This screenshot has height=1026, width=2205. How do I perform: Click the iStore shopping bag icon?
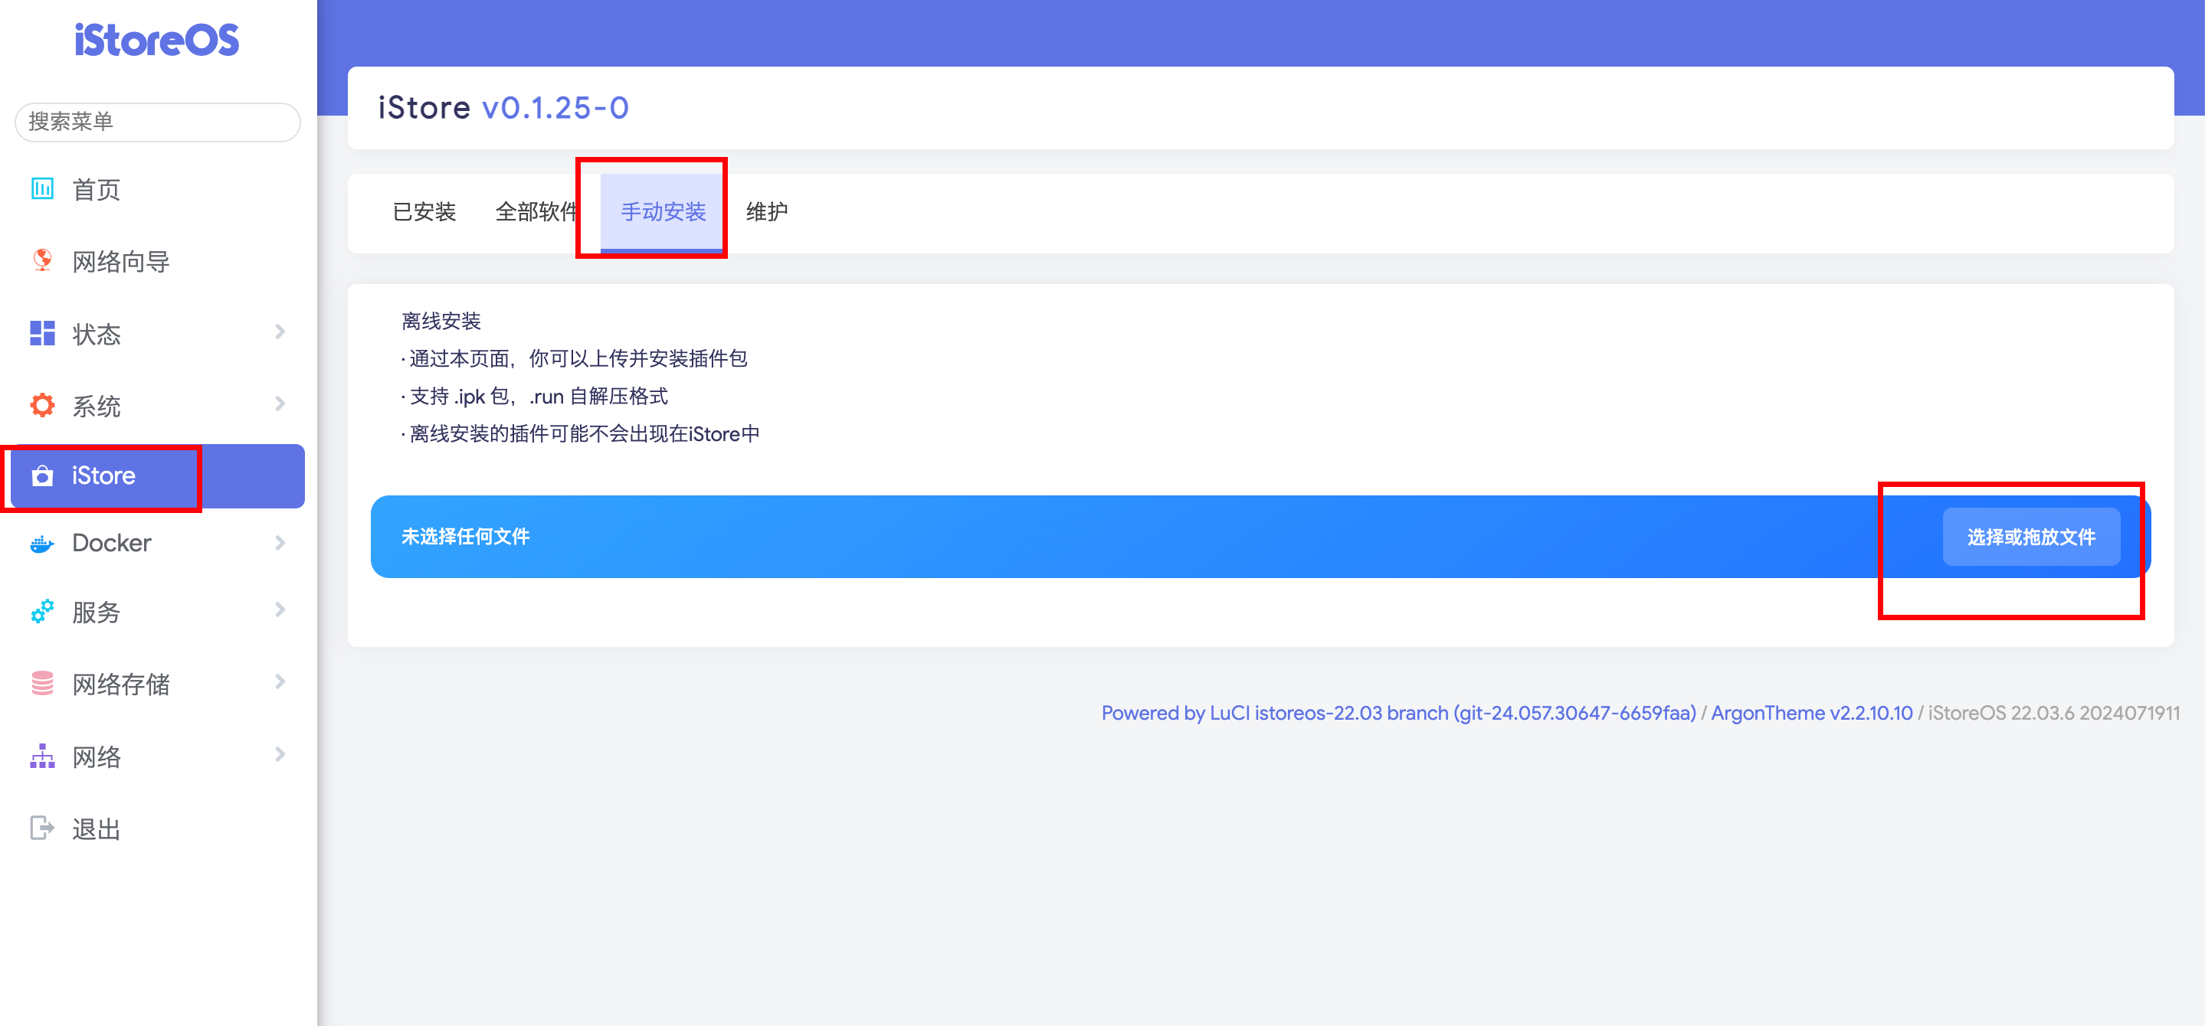pyautogui.click(x=42, y=475)
